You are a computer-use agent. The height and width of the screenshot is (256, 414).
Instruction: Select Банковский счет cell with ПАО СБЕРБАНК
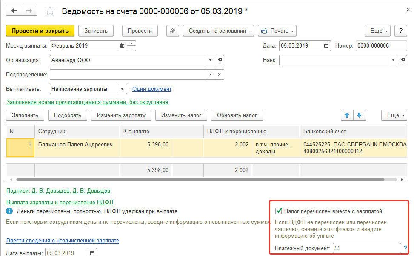[x=353, y=148]
